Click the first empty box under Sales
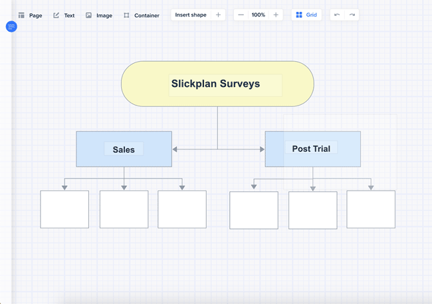 point(64,209)
